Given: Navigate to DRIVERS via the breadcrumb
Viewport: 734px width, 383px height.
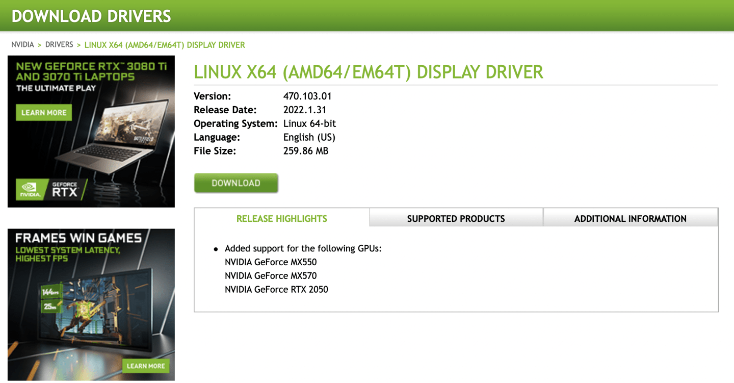Looking at the screenshot, I should coord(59,44).
